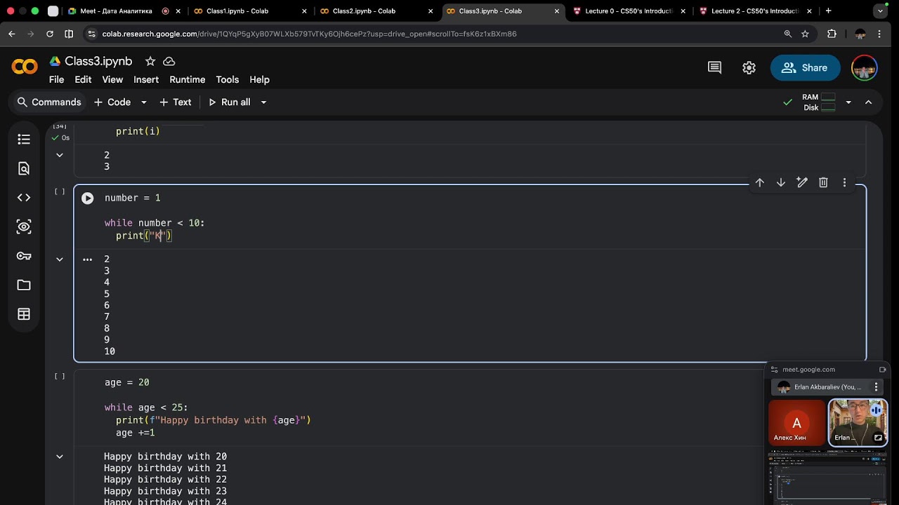The image size is (899, 505).
Task: Click the AI edit pencil-sparkle icon
Action: (x=802, y=182)
